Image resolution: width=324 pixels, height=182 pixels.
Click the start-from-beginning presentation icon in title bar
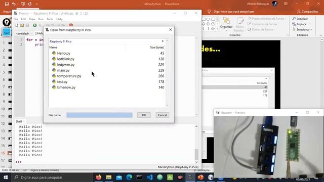click(23, 4)
